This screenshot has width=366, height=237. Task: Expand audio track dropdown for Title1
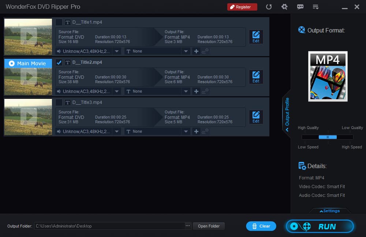pyautogui.click(x=117, y=51)
